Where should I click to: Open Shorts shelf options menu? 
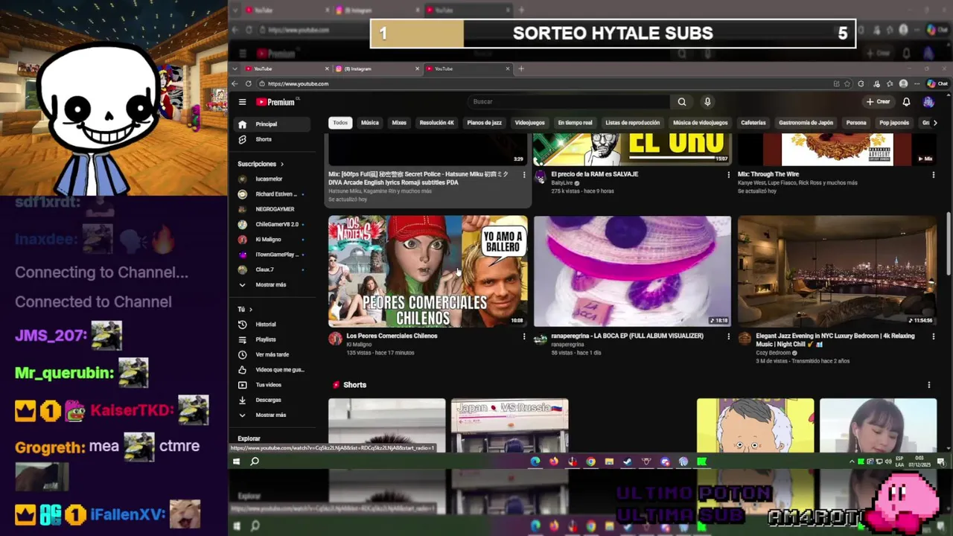pos(928,385)
